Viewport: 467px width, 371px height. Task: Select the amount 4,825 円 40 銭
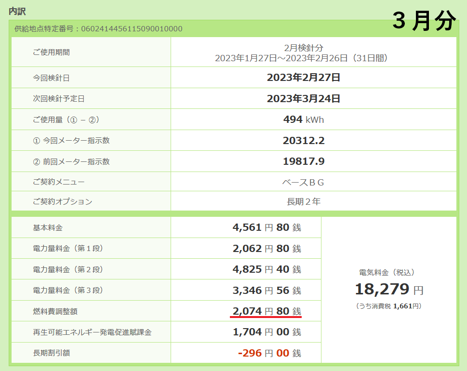(x=267, y=269)
